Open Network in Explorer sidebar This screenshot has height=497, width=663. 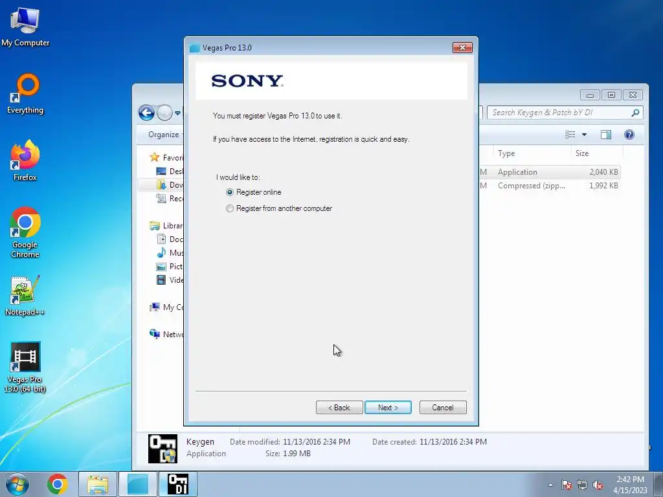(x=166, y=335)
